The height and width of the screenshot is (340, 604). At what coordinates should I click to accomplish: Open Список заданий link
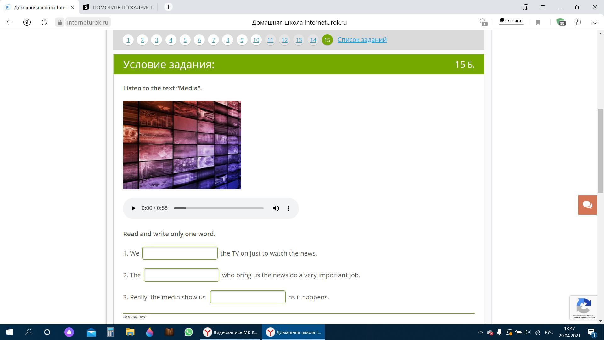362,40
